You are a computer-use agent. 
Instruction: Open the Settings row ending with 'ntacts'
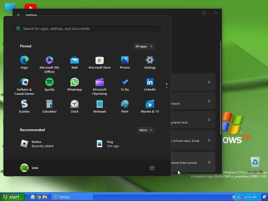coord(193,101)
